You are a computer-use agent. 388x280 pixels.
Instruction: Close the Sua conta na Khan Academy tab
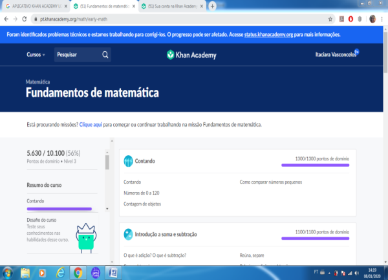click(201, 6)
